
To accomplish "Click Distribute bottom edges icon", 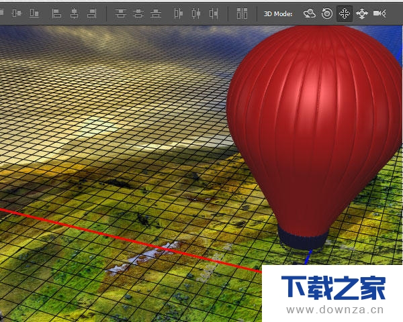I will [156, 13].
